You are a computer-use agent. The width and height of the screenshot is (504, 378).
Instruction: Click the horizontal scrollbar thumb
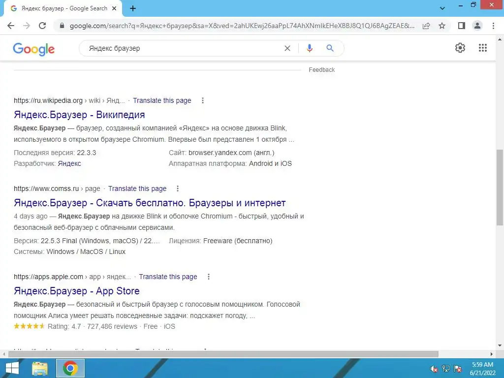click(223, 354)
